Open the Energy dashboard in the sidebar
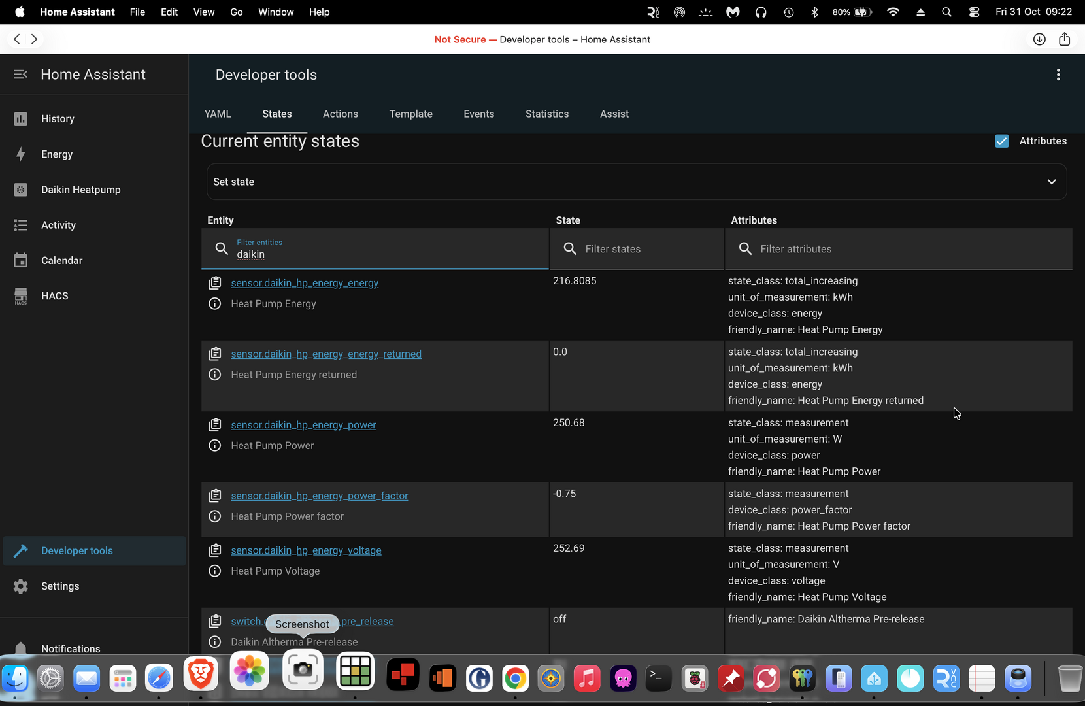The height and width of the screenshot is (706, 1085). [56, 154]
